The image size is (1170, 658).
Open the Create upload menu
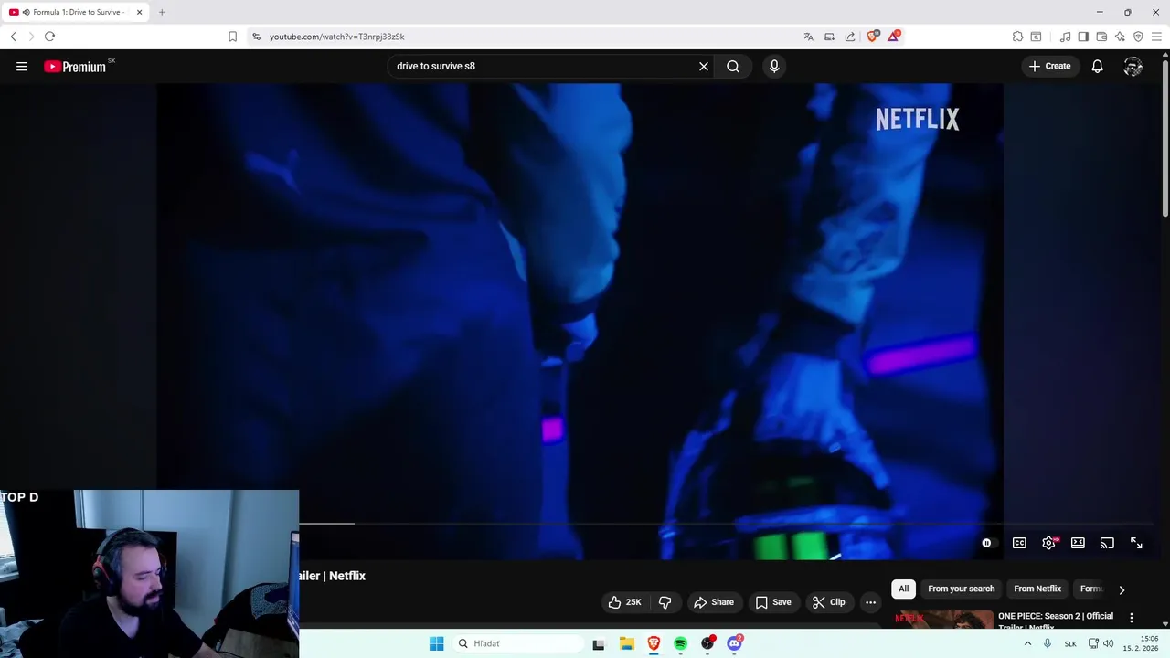click(x=1049, y=66)
